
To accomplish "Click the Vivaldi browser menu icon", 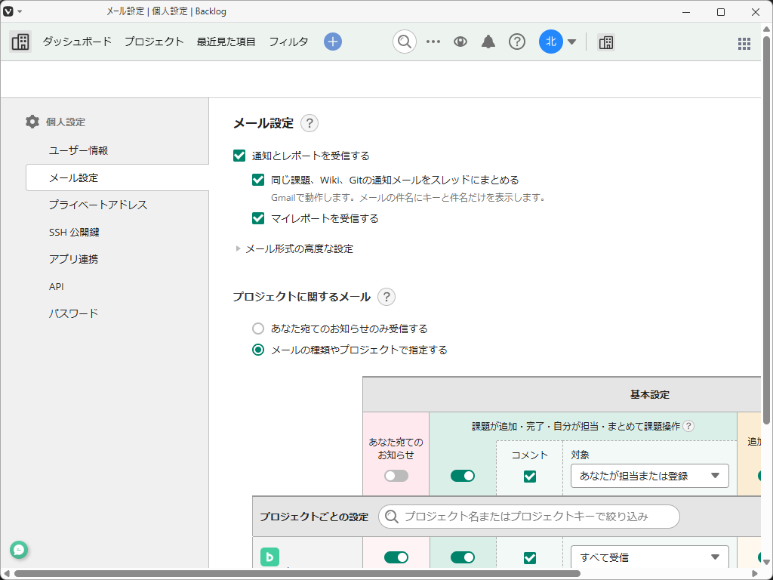I will [8, 11].
